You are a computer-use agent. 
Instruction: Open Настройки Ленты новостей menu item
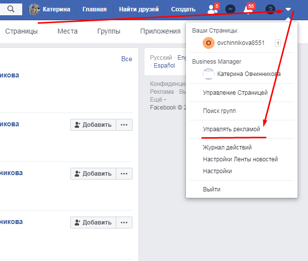(x=240, y=159)
